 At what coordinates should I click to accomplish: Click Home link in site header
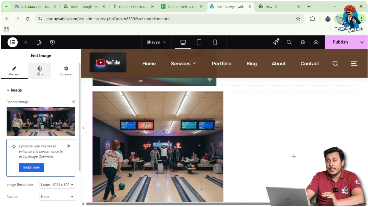(x=149, y=64)
